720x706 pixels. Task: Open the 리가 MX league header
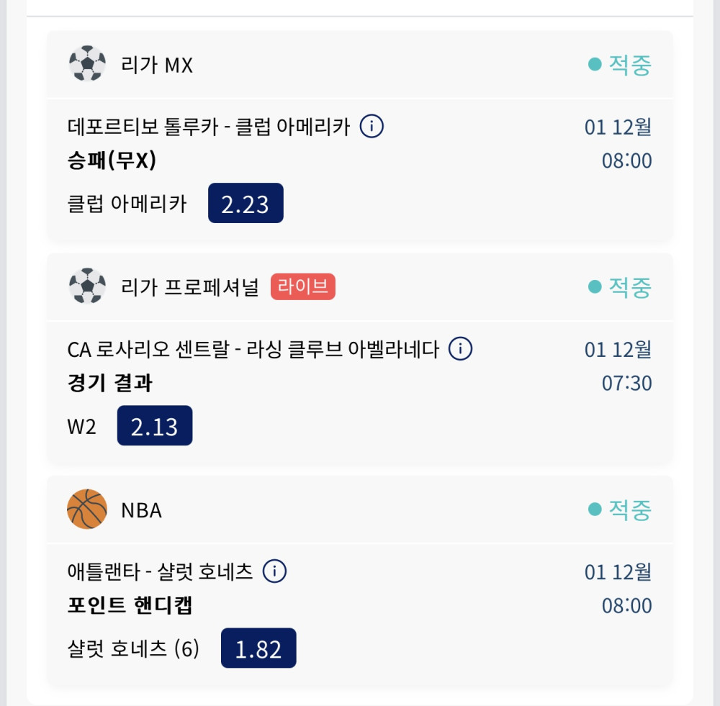157,65
